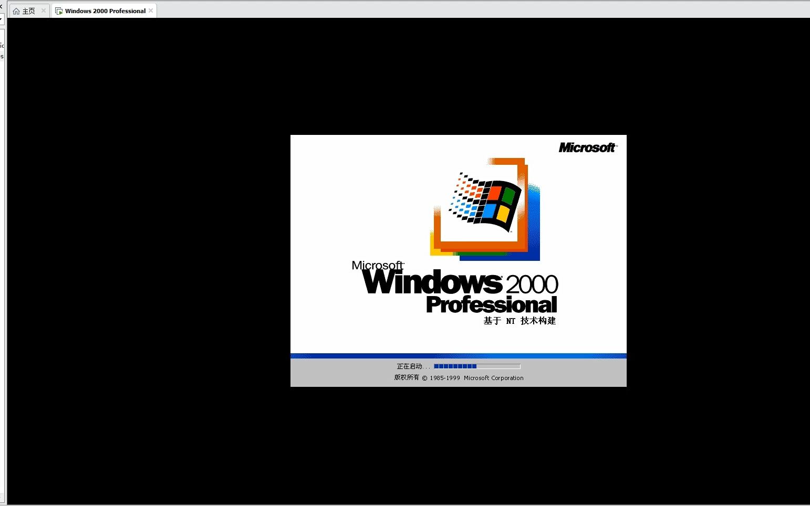The image size is (810, 506).
Task: Click the boot progress bar
Action: (477, 366)
